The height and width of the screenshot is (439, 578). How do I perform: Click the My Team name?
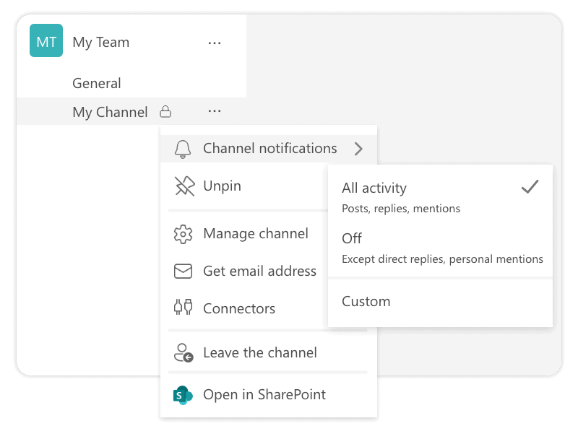point(101,43)
